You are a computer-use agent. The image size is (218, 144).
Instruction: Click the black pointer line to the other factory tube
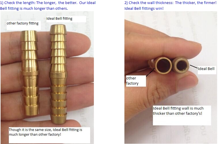[x=150, y=72]
